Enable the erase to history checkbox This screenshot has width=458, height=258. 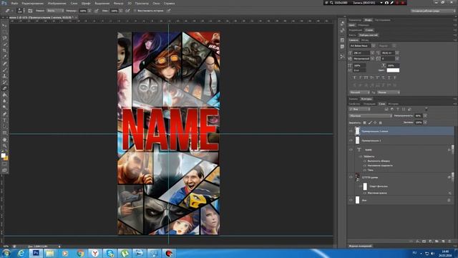(x=135, y=11)
